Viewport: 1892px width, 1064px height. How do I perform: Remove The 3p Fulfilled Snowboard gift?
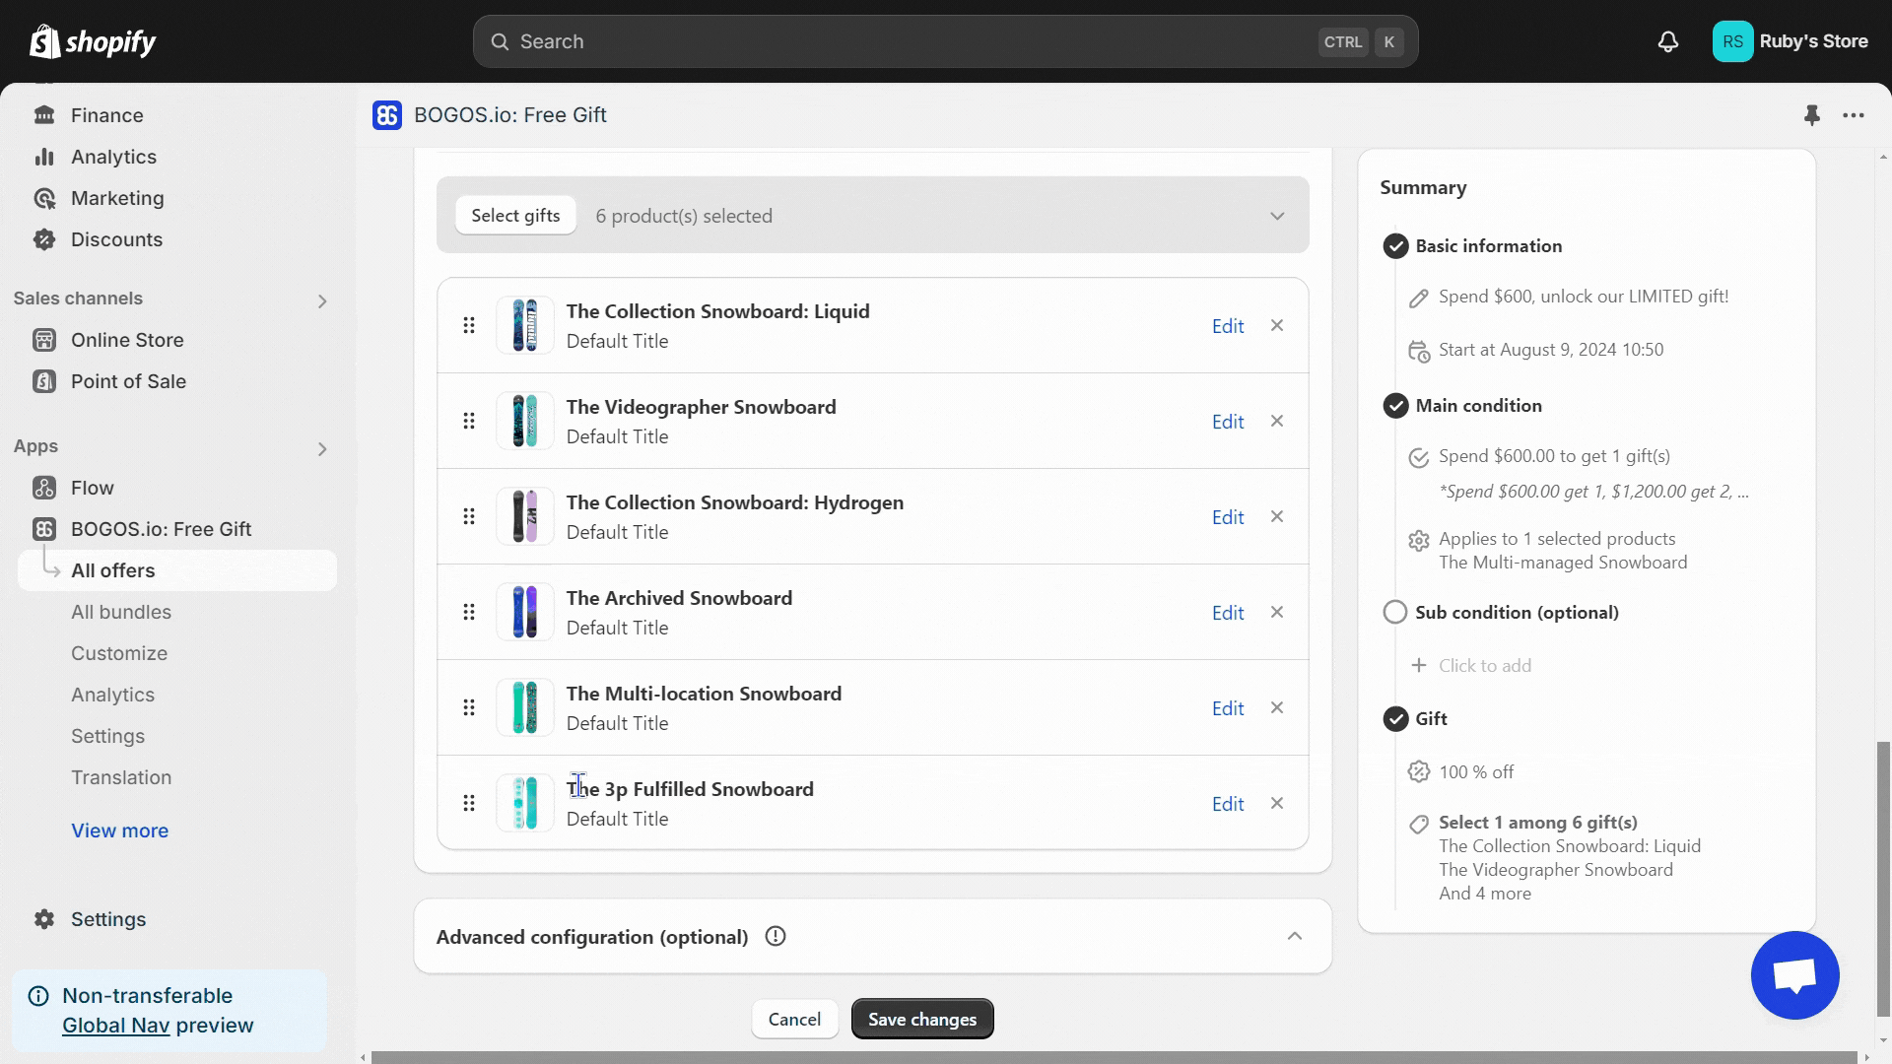tap(1277, 803)
